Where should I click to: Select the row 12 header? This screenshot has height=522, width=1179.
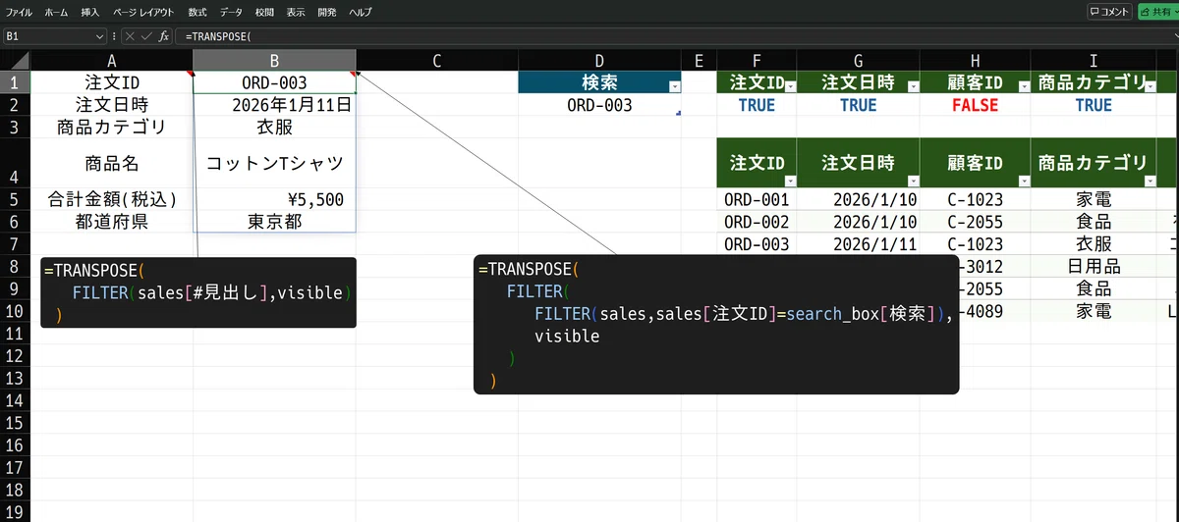point(15,378)
